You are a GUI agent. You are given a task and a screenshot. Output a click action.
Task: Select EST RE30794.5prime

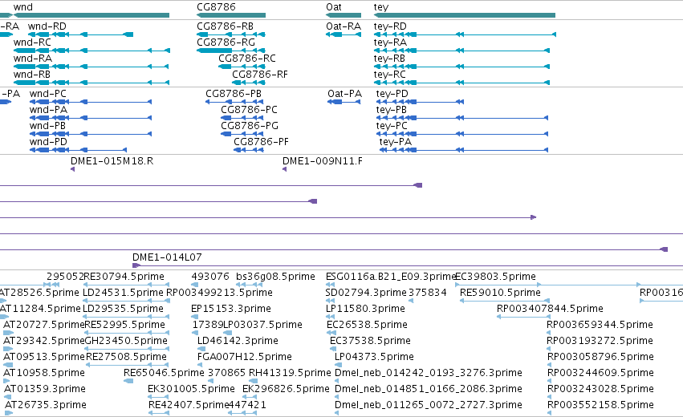point(124,277)
